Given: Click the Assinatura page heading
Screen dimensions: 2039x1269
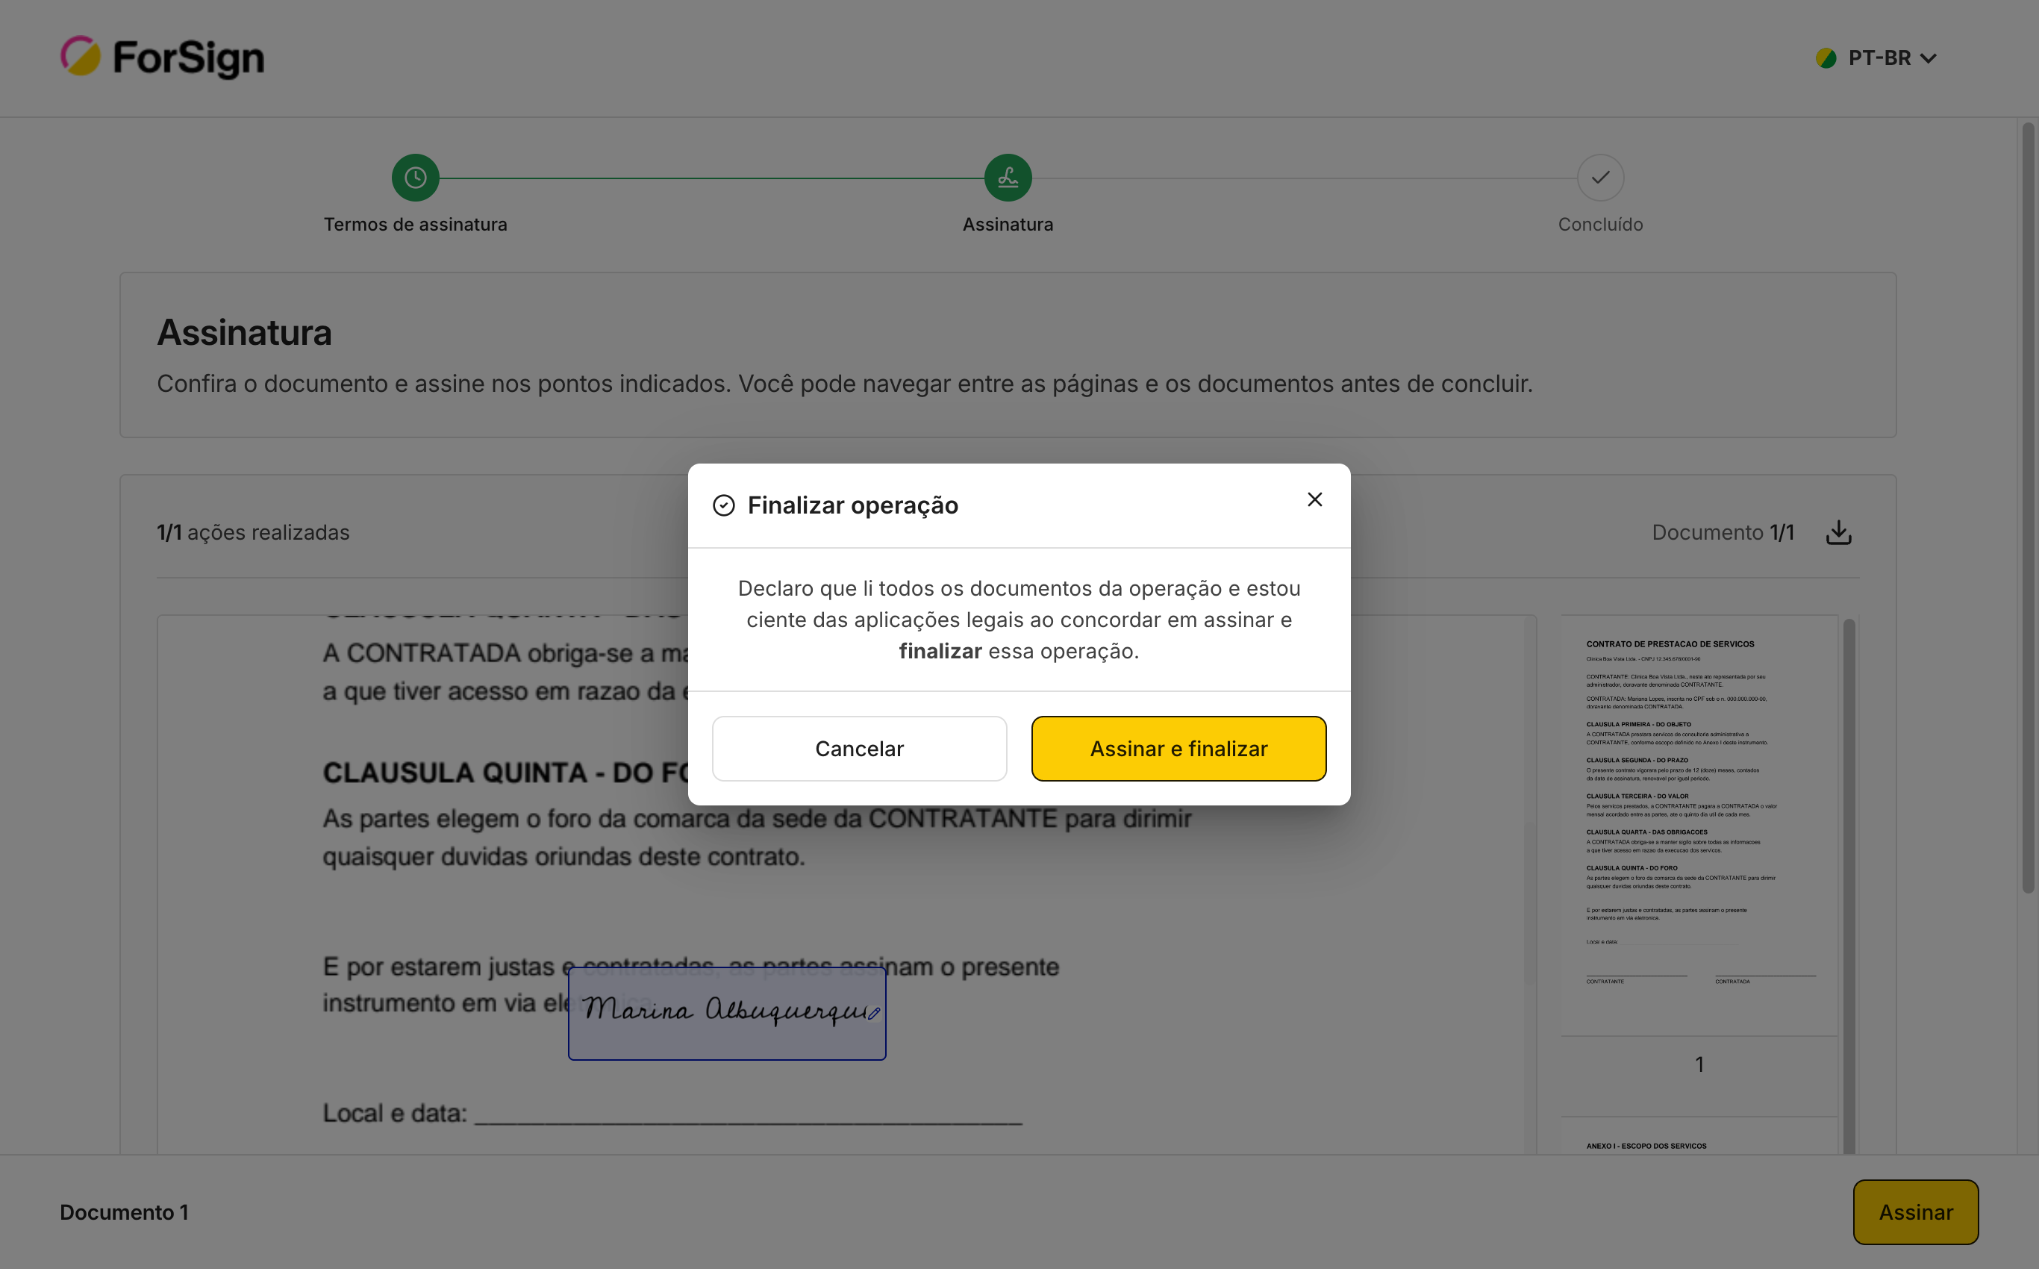Looking at the screenshot, I should (244, 332).
